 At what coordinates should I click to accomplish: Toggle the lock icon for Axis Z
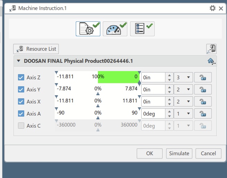[x=203, y=77]
